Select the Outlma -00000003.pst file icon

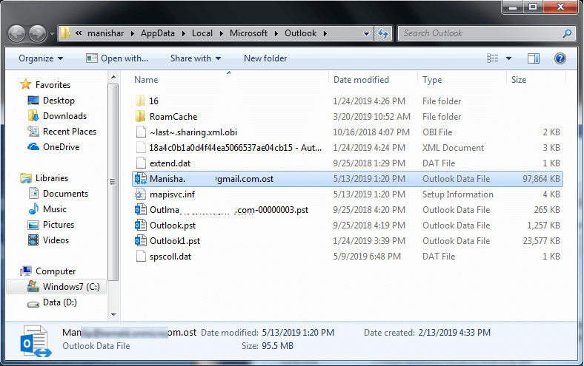coord(140,210)
